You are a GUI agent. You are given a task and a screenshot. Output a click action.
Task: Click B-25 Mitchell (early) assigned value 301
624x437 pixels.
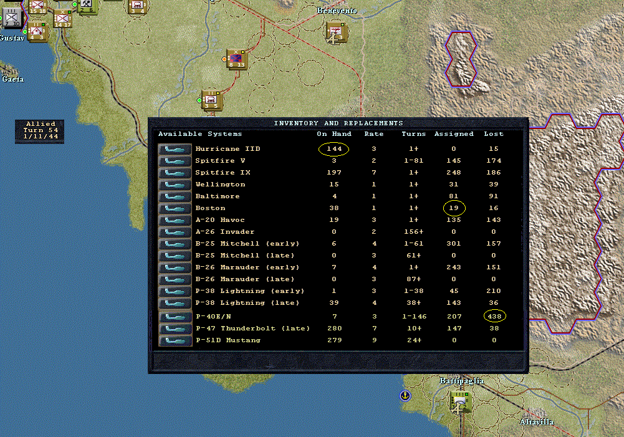point(454,244)
